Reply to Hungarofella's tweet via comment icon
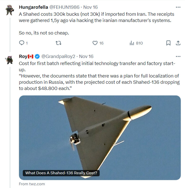 [x=22, y=43]
